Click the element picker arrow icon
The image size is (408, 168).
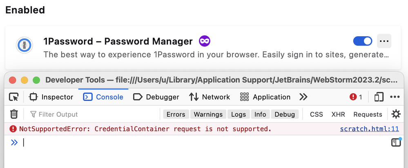14,97
